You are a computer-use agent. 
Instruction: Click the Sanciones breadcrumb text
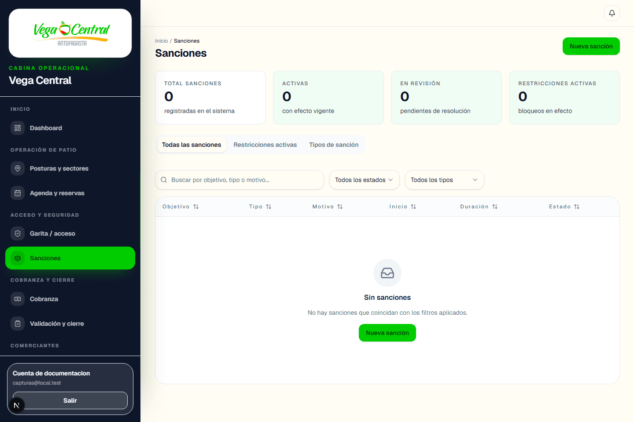[x=187, y=41]
